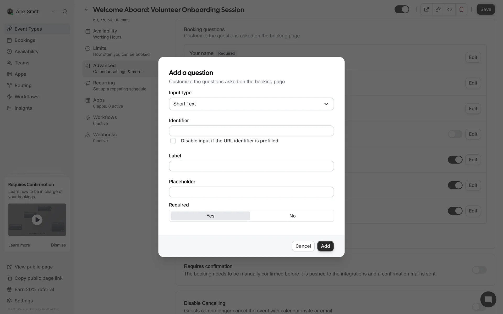Copy event link with chain icon
The height and width of the screenshot is (314, 503).
pyautogui.click(x=438, y=9)
